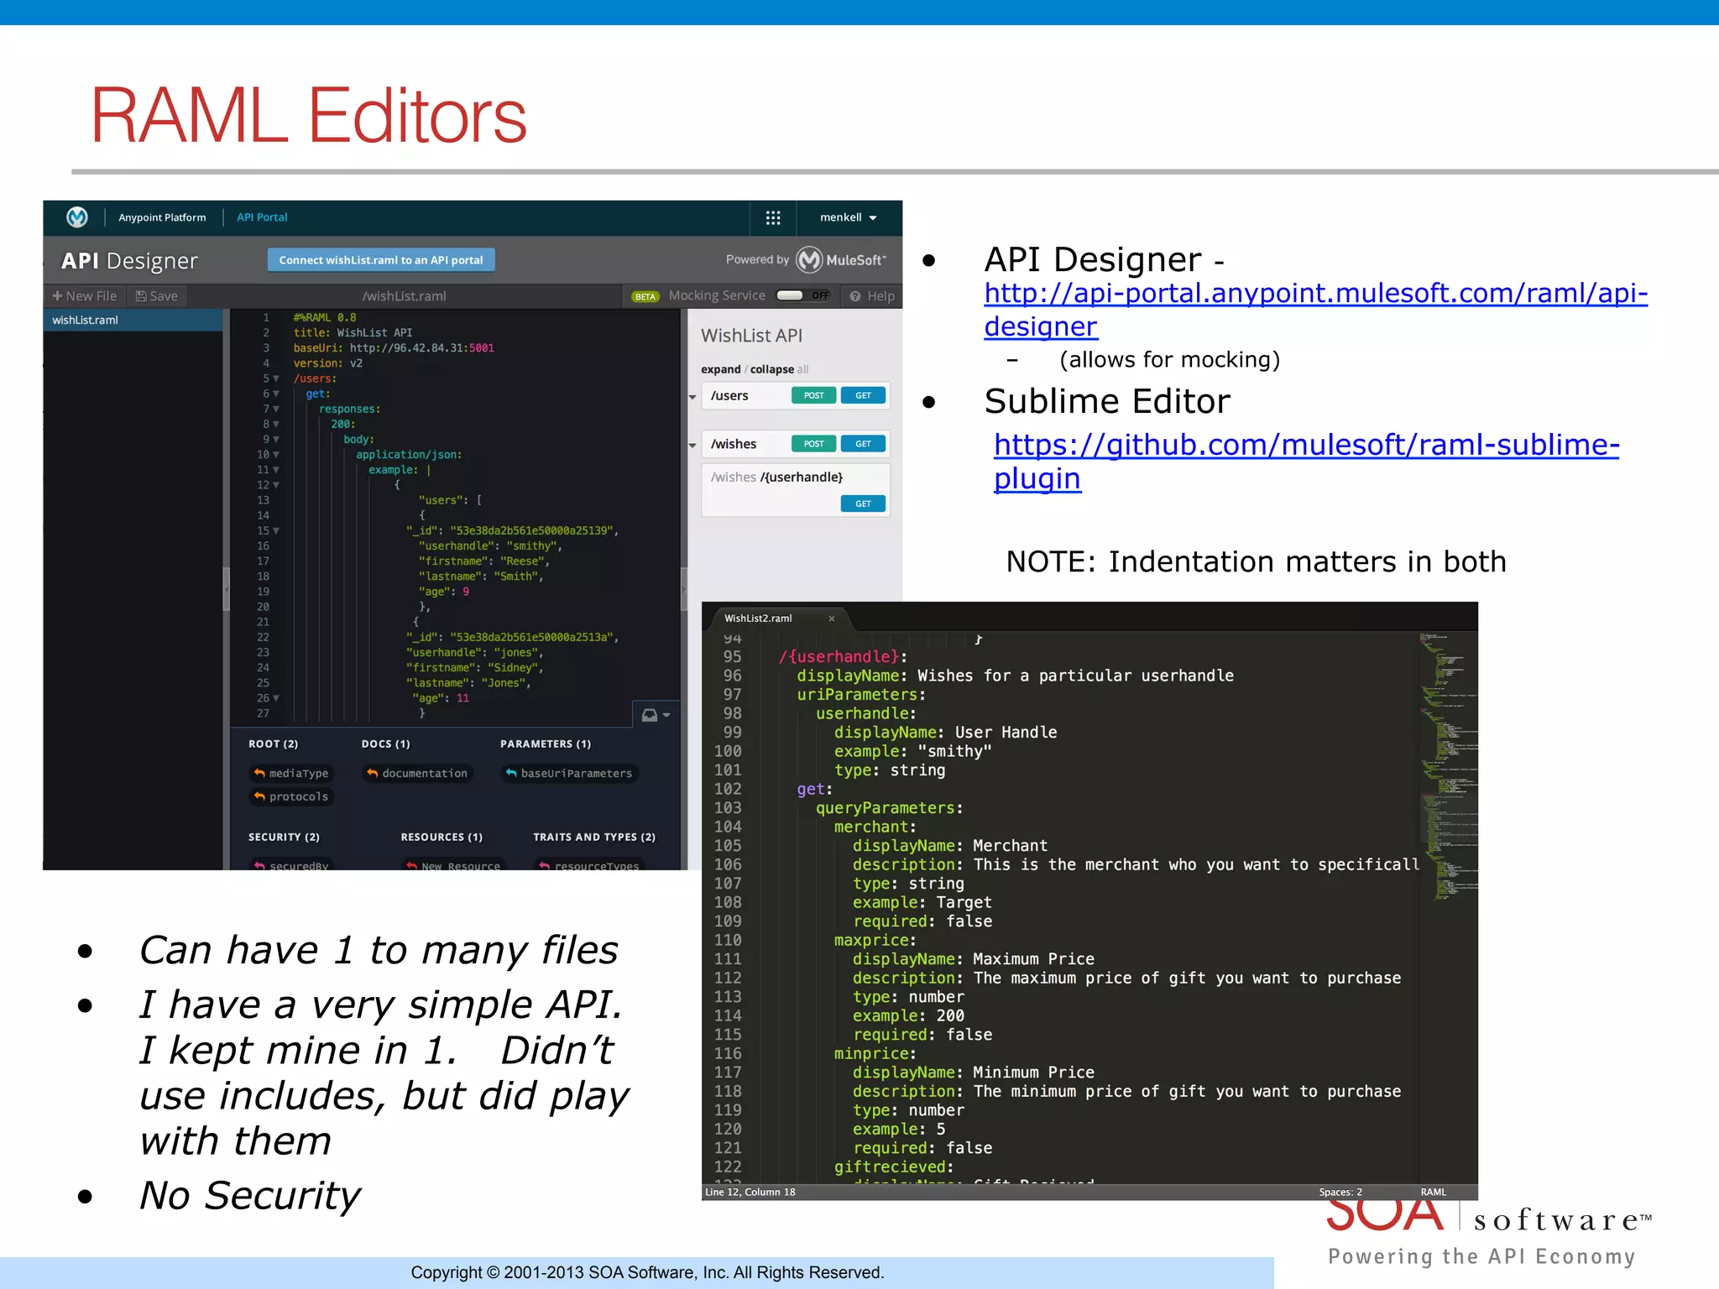Screen dimensions: 1719x1289
Task: Click the RESOURCES (1) shelf heading
Action: point(442,838)
